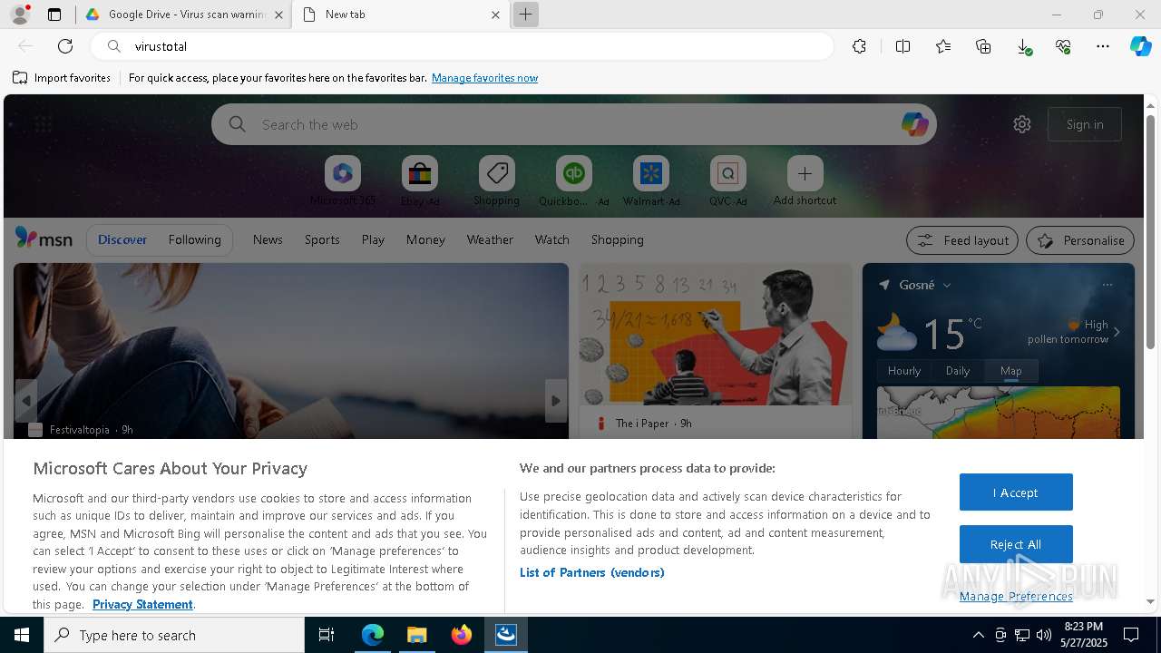Refresh the current page
The width and height of the screenshot is (1161, 653).
[65, 46]
